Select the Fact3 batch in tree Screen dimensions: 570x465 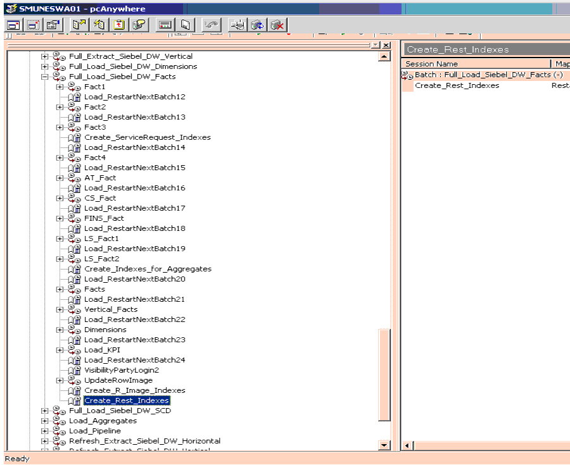pos(95,127)
